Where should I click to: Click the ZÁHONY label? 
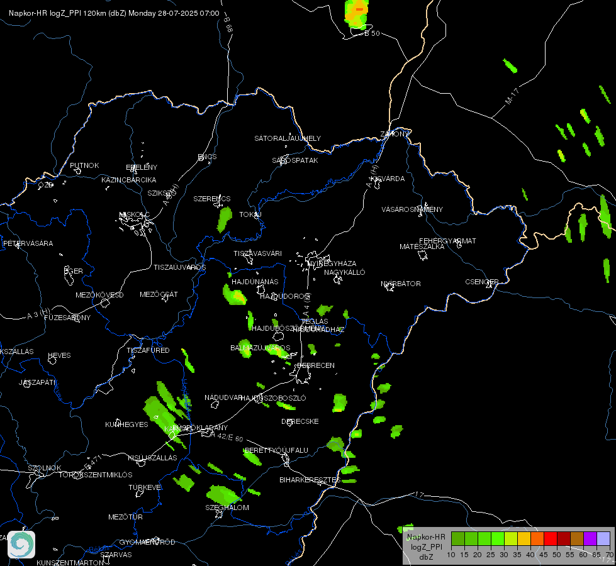(395, 134)
